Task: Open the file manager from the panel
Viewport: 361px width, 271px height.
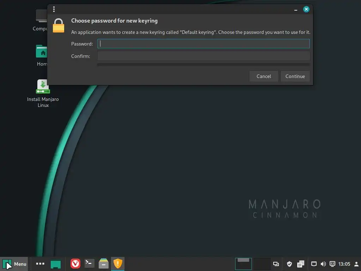Action: 104,264
